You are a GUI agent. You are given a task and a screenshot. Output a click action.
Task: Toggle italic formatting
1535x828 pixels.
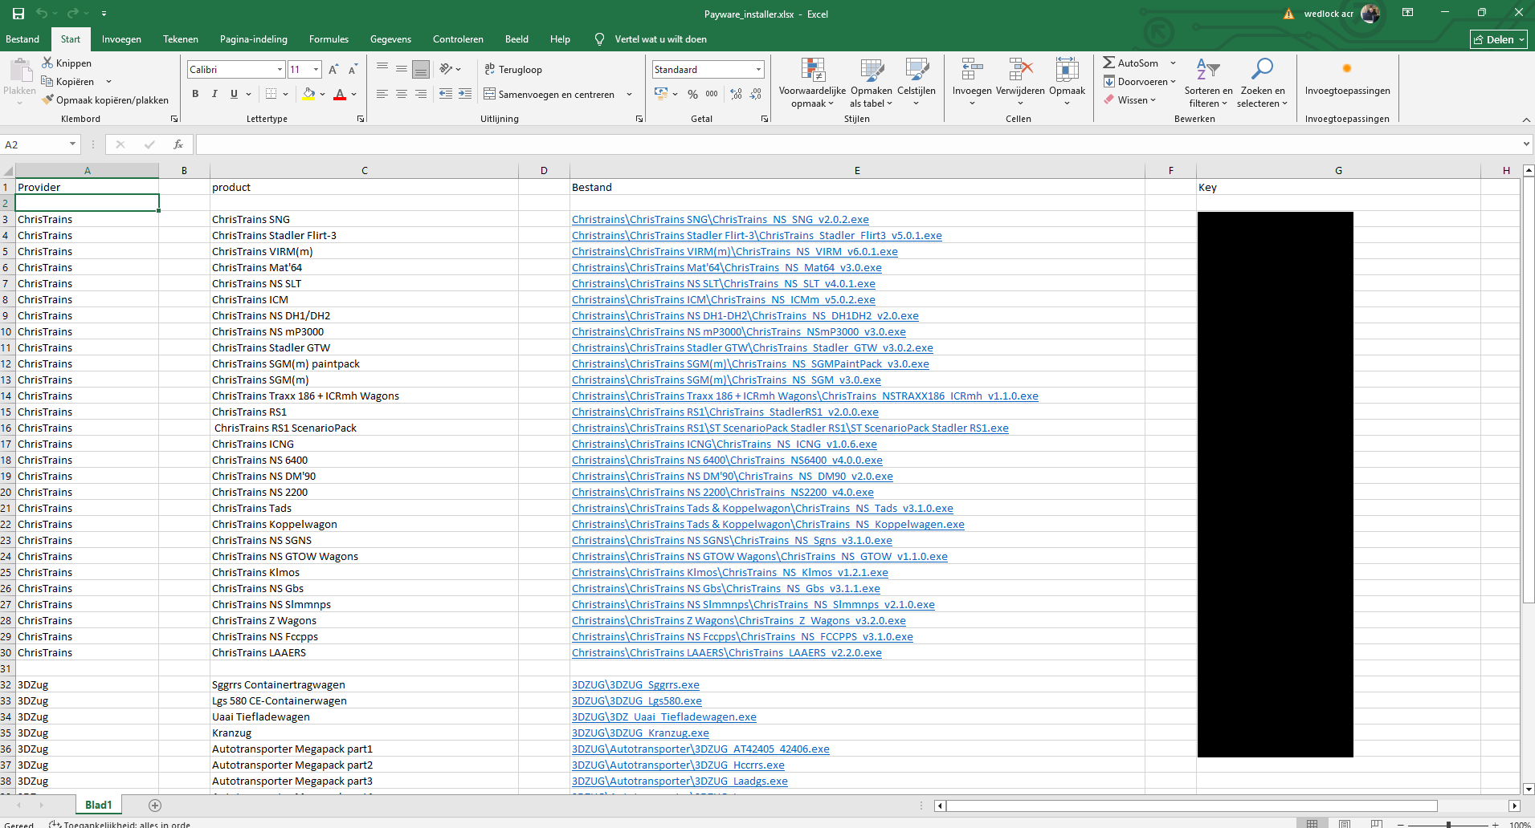(x=214, y=94)
